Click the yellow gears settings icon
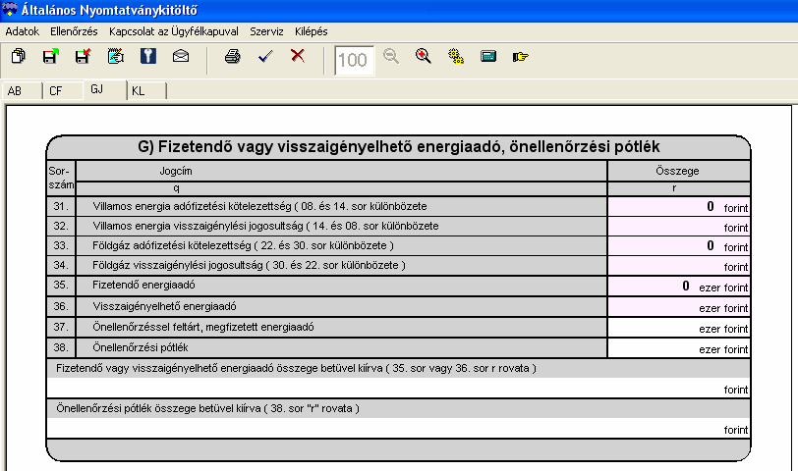 (x=455, y=56)
